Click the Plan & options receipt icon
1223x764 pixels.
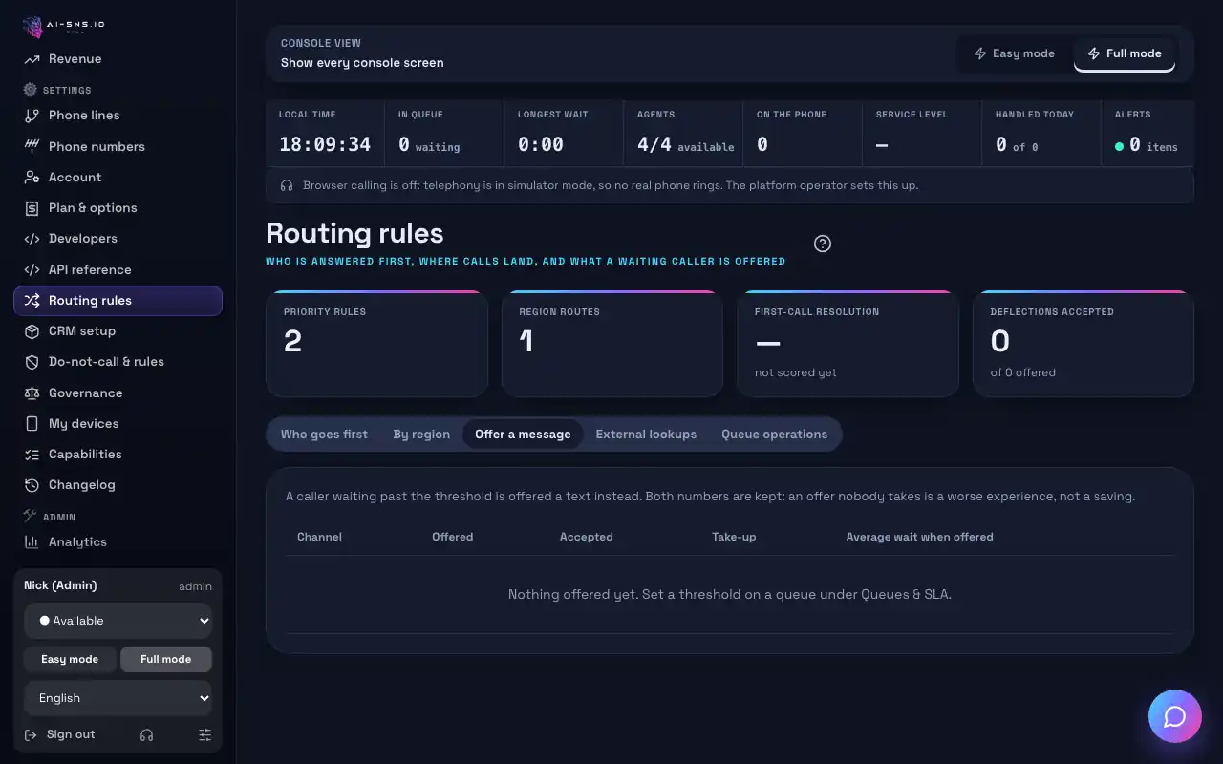pos(32,208)
